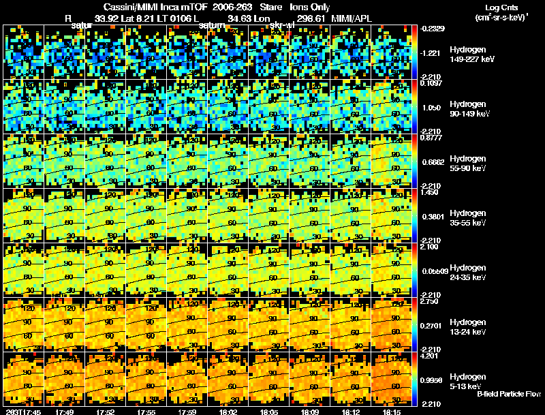The image size is (545, 415).
Task: Click the B-field Particle Flow label
Action: tap(509, 394)
